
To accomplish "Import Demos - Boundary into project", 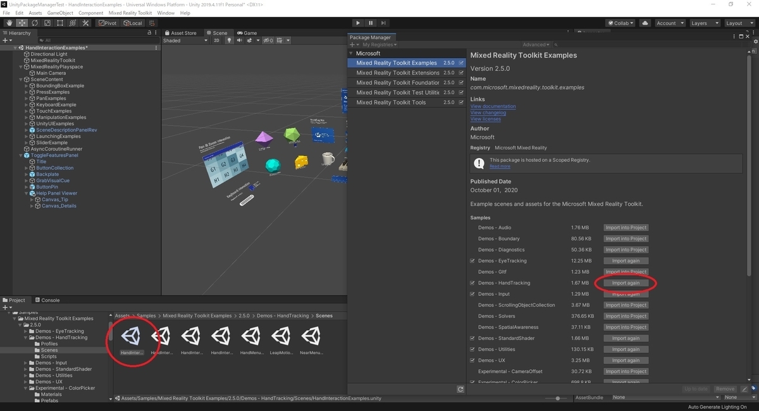I will click(x=626, y=239).
